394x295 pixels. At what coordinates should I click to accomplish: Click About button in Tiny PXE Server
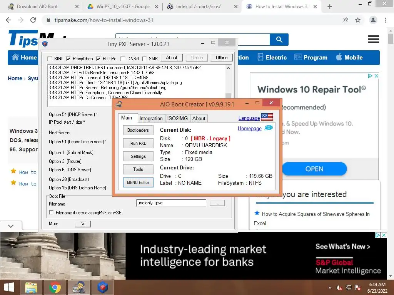coord(172,58)
